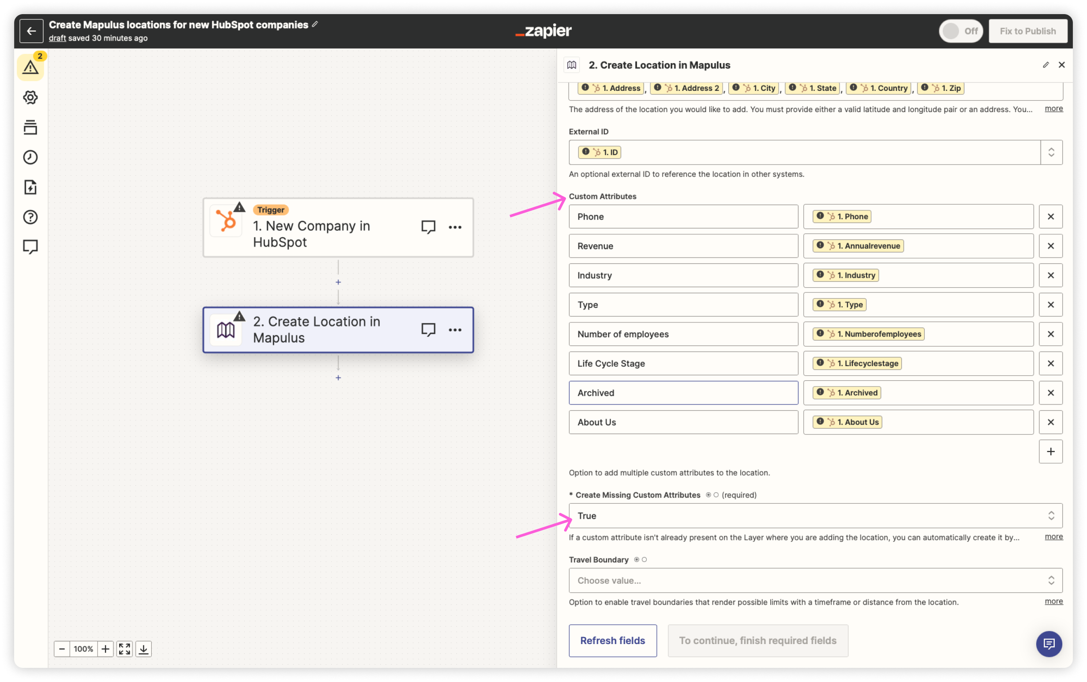Remove the Revenue custom attribute row

point(1050,246)
